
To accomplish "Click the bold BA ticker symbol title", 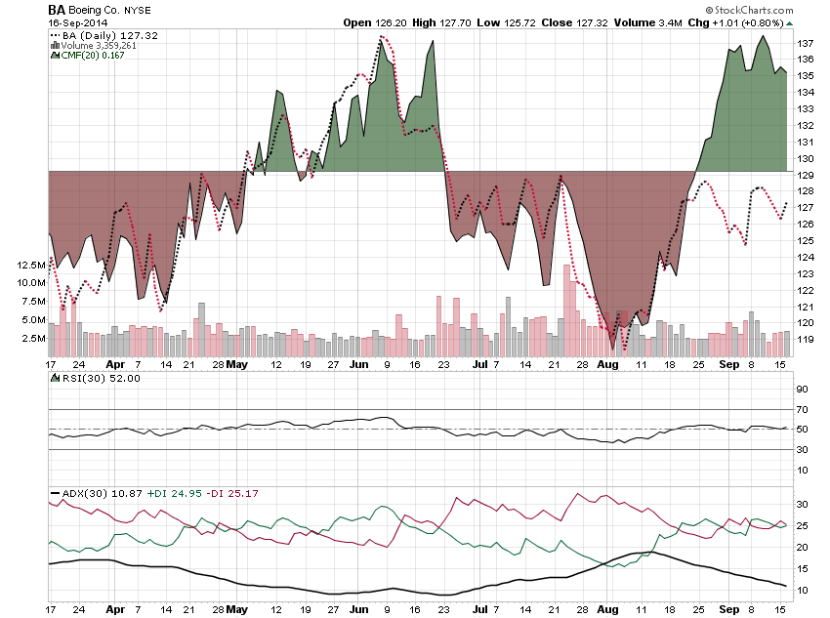I will tap(57, 10).
